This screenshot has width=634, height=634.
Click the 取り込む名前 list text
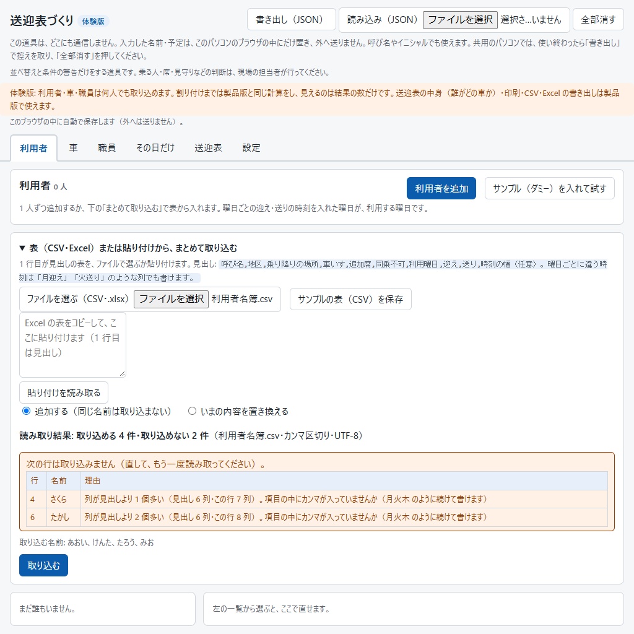pos(87,542)
